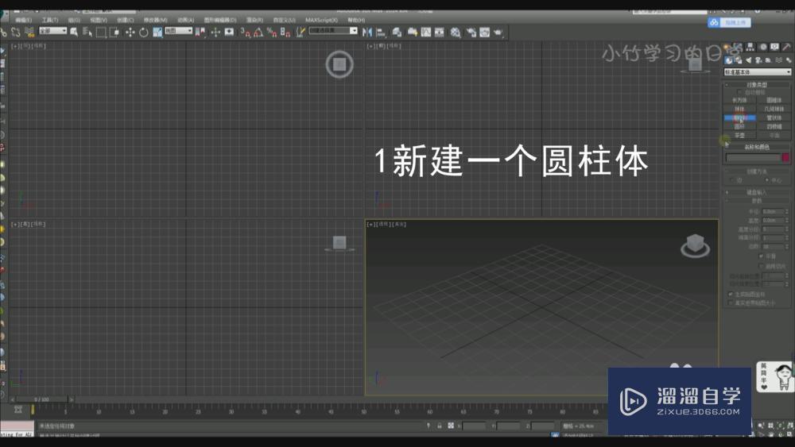795x447 pixels.
Task: Click the 长方体 (Box) button
Action: (x=739, y=100)
